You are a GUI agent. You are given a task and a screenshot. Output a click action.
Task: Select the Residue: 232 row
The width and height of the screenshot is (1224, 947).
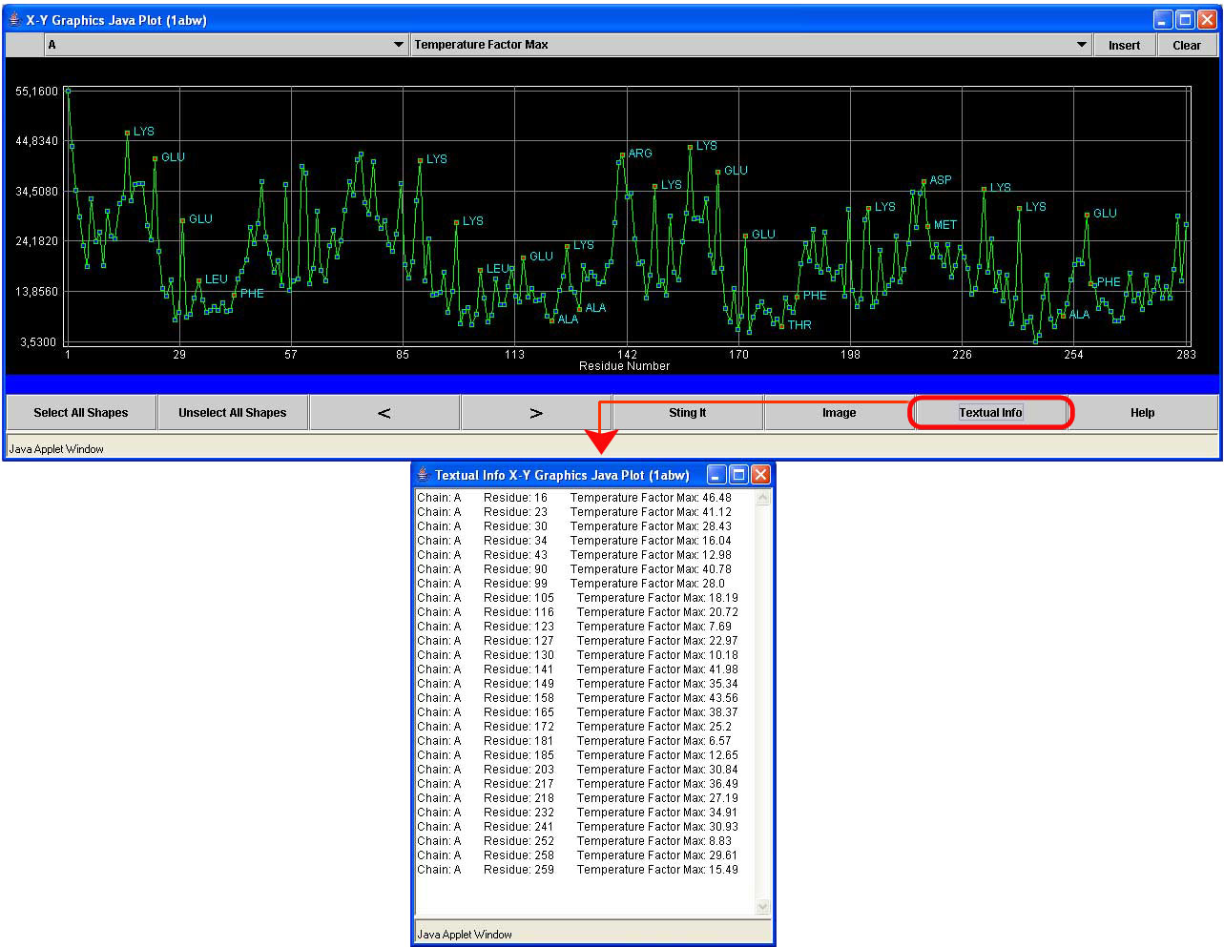click(x=578, y=813)
